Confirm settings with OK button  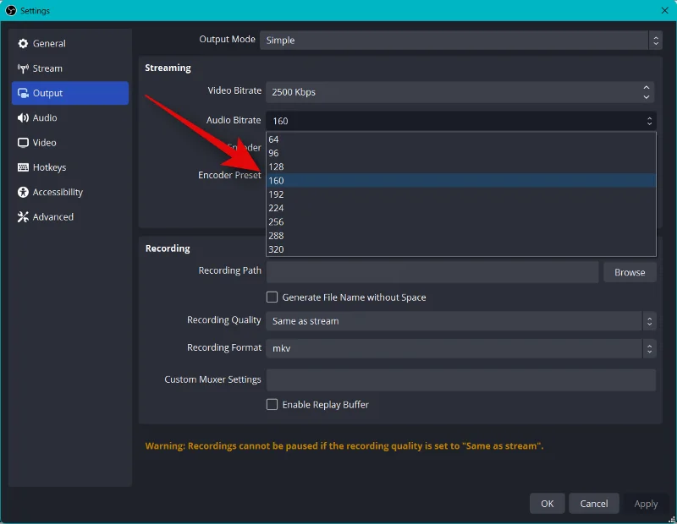(547, 504)
